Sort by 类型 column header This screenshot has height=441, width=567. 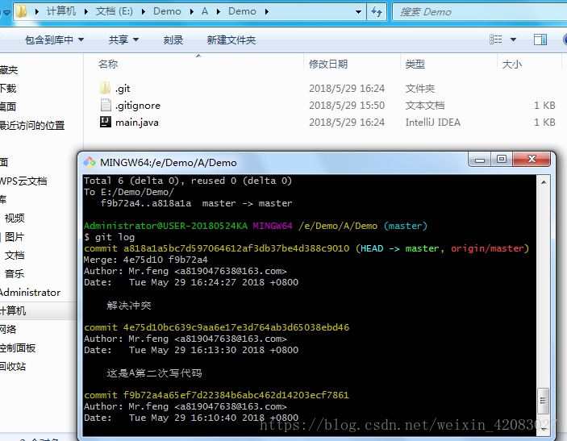pyautogui.click(x=415, y=64)
